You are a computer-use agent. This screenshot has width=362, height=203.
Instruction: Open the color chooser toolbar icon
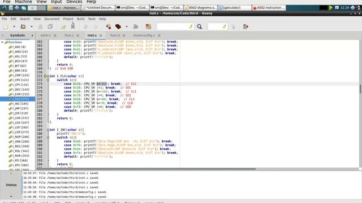(x=148, y=27)
